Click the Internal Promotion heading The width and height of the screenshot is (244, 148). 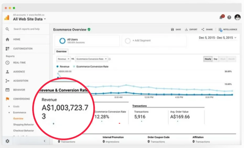[x=113, y=137]
